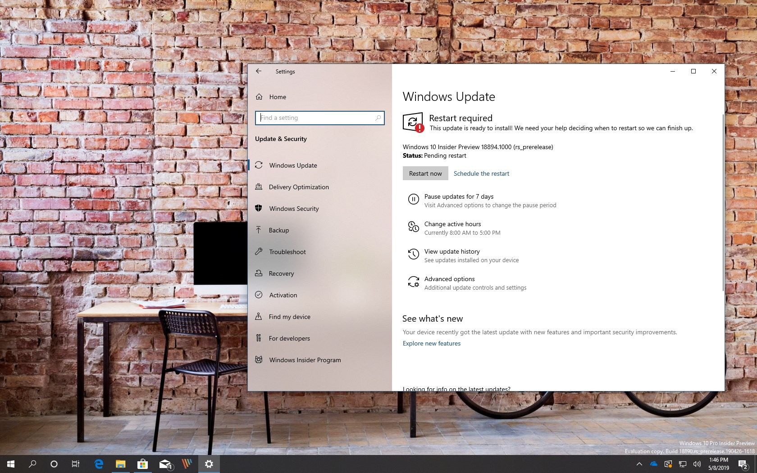Open the Windows Start menu

click(11, 464)
